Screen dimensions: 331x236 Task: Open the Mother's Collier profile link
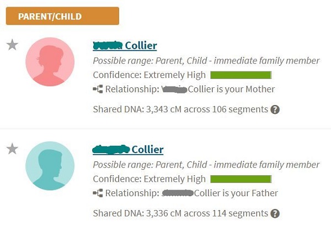[125, 45]
